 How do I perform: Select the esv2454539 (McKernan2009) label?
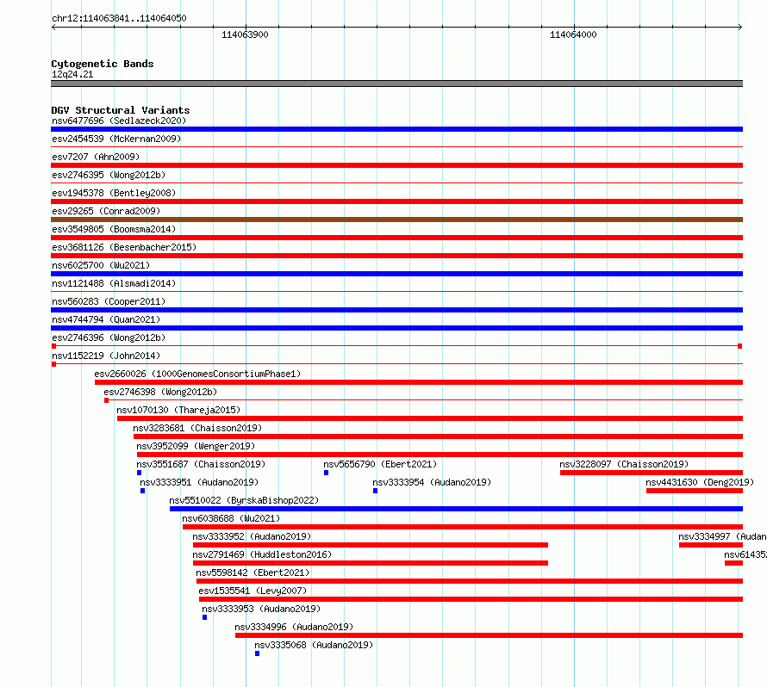tap(116, 139)
